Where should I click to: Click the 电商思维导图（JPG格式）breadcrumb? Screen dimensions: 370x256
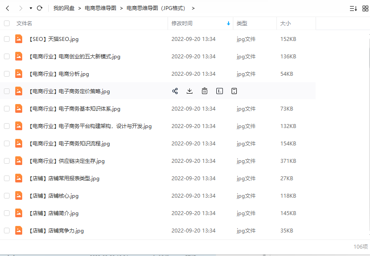[157, 8]
